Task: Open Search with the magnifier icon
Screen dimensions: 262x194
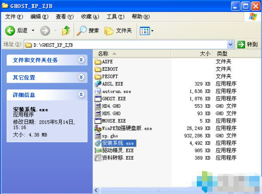Action: pos(82,31)
